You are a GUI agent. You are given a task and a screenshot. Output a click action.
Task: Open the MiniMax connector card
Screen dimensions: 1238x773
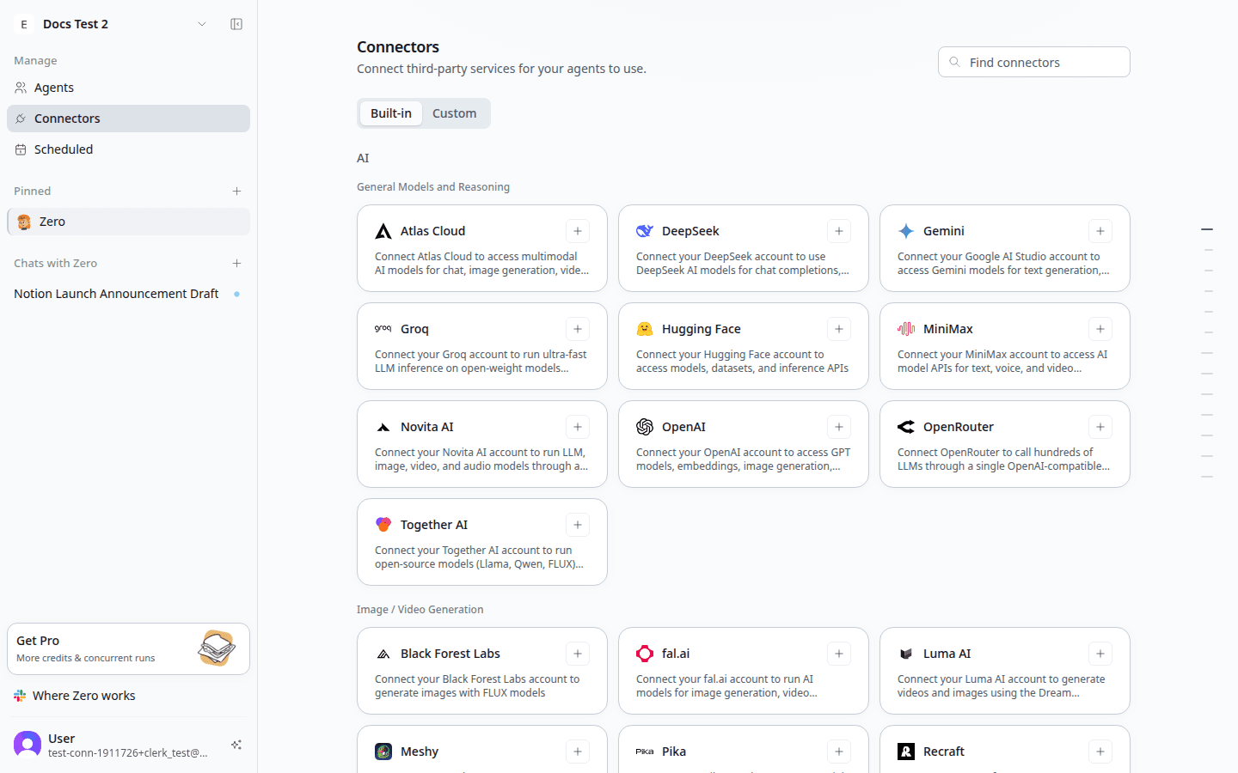point(1005,346)
